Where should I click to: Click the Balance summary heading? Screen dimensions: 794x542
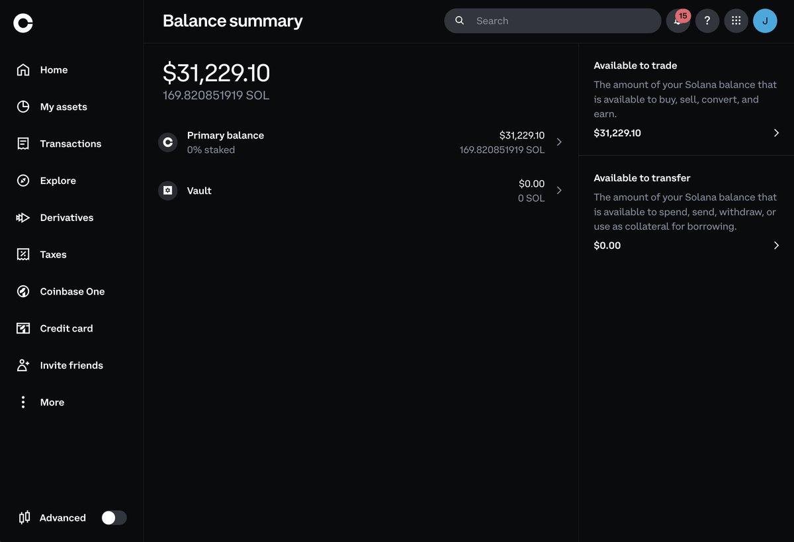pos(233,21)
